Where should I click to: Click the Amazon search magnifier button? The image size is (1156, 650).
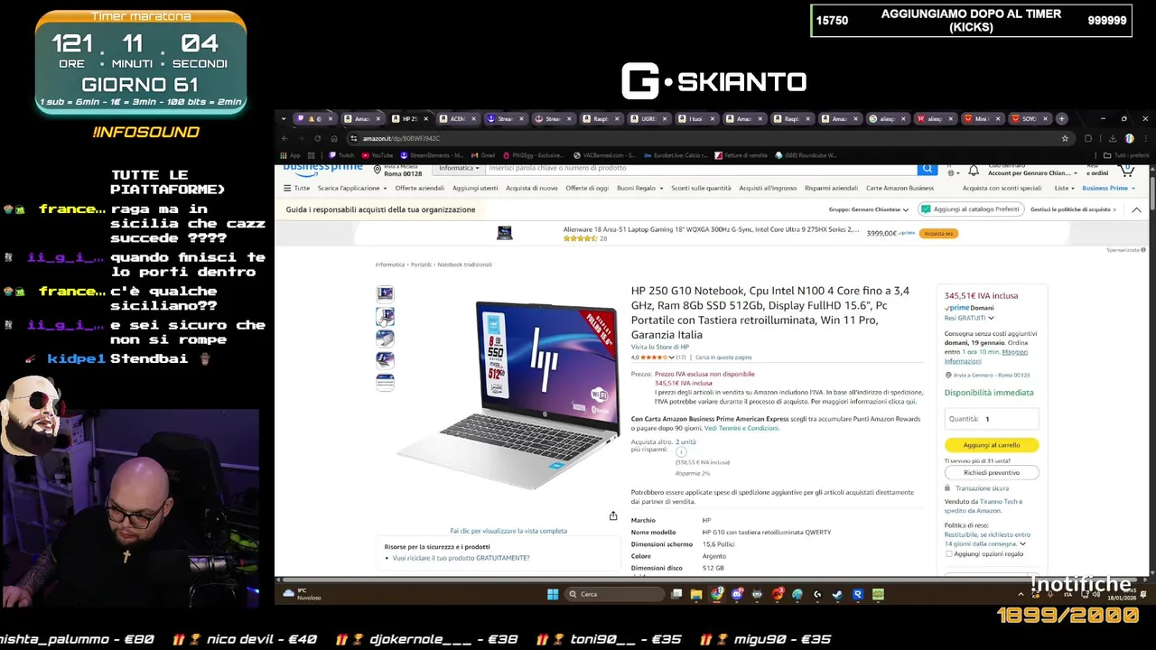[927, 169]
